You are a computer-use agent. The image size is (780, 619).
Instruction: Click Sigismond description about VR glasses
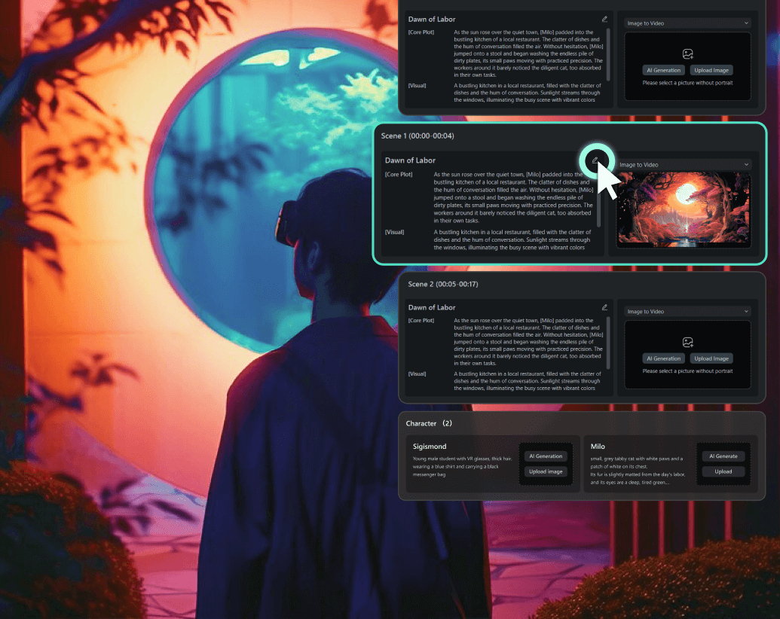coord(462,466)
